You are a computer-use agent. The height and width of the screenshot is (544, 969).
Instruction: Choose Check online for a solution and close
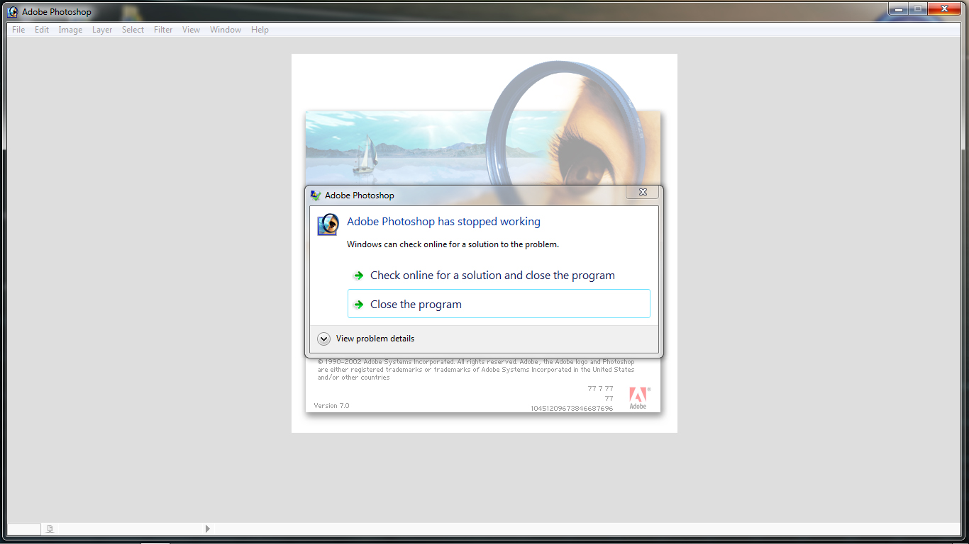point(499,276)
